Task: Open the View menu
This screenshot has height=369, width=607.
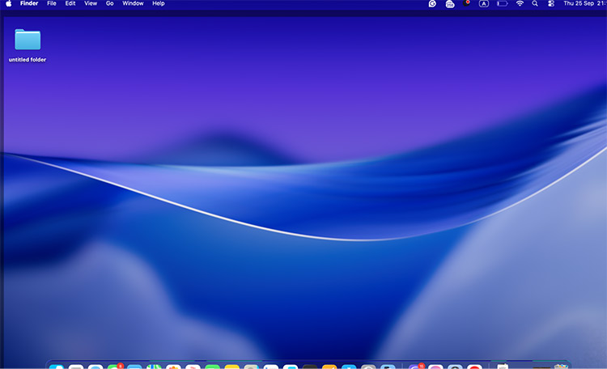Action: (x=91, y=4)
